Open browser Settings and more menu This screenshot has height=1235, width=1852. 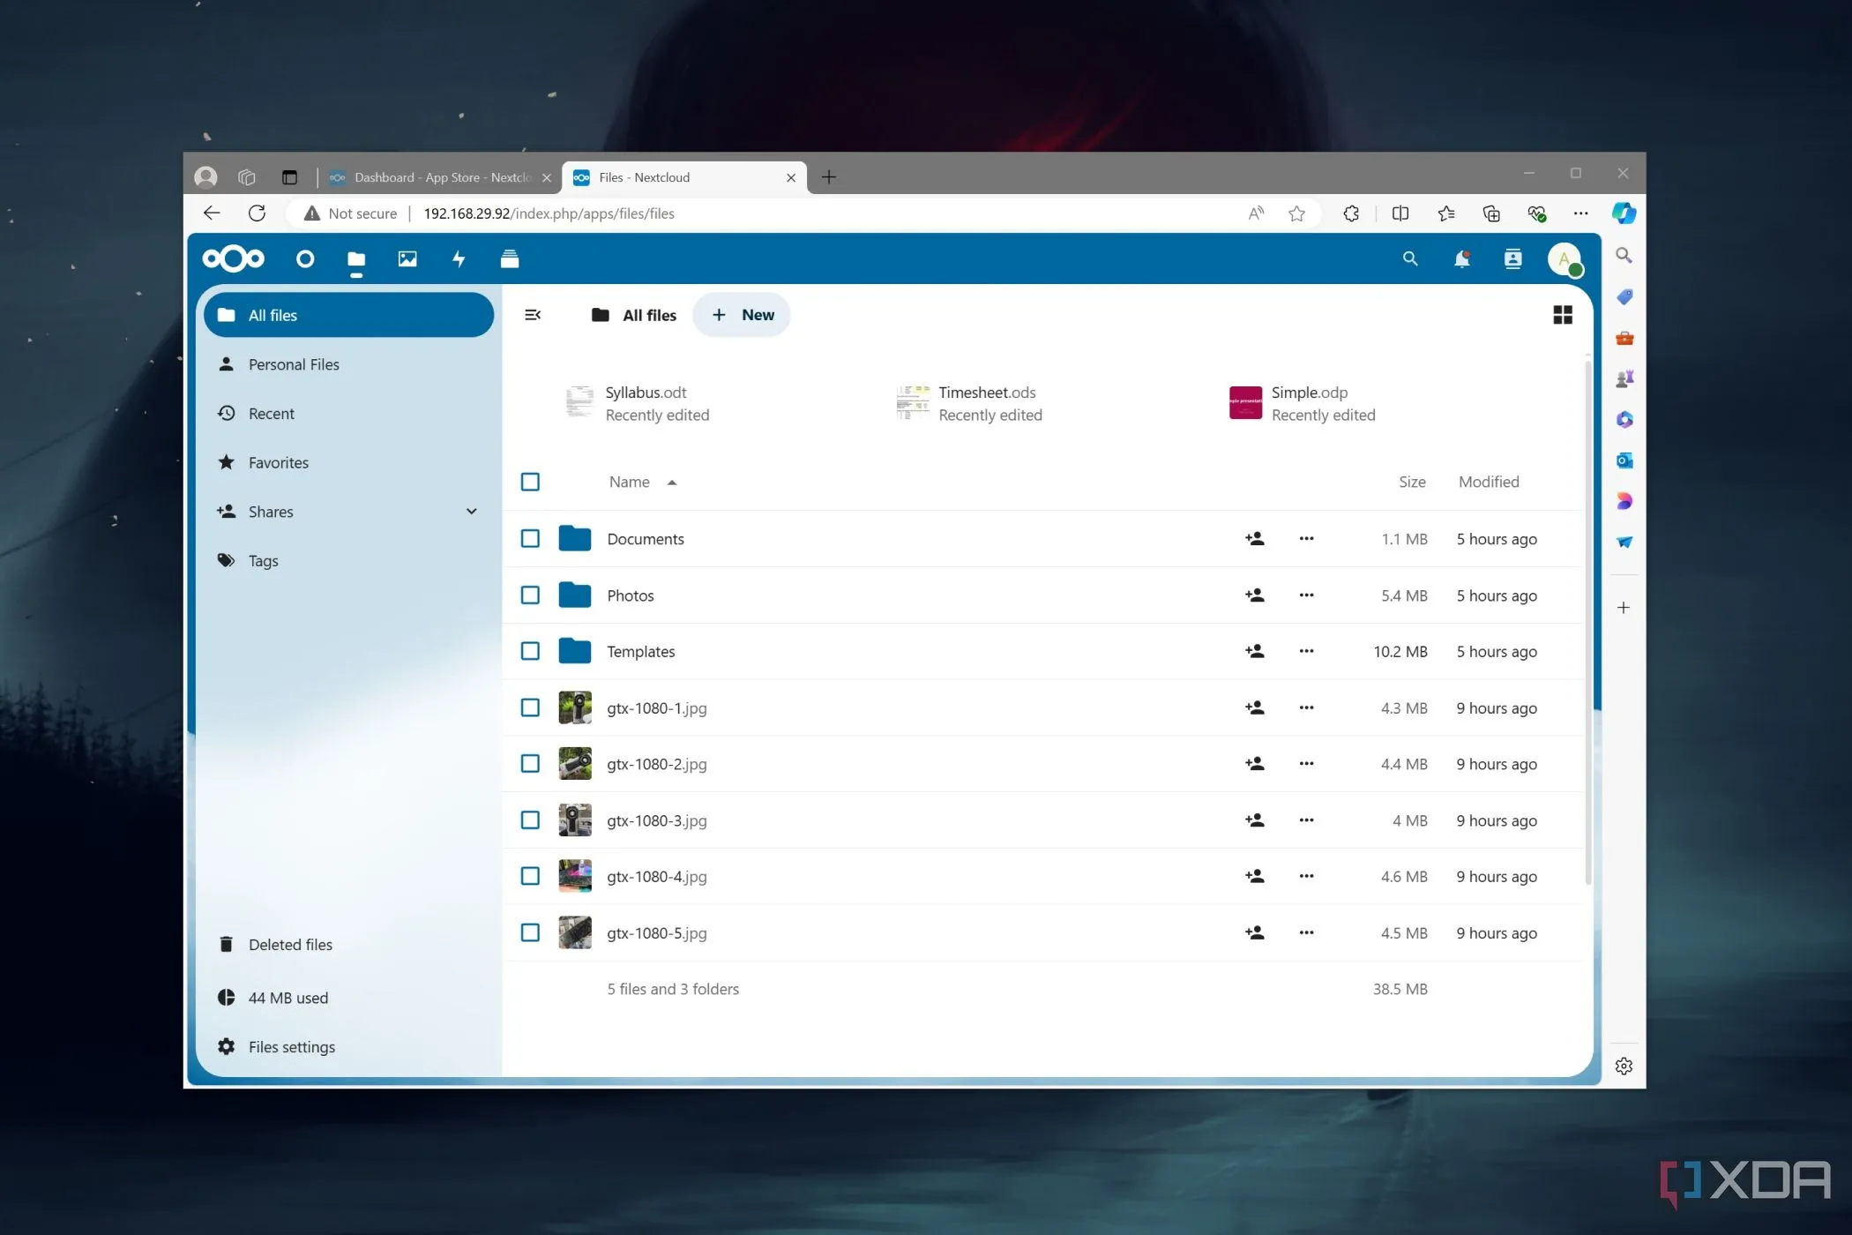click(x=1580, y=213)
